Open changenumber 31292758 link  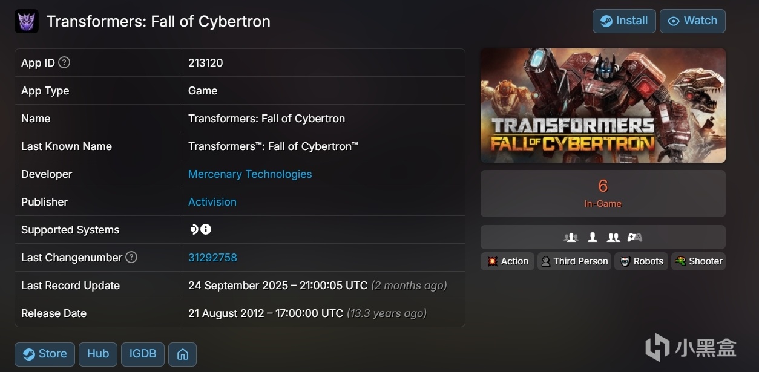(212, 258)
